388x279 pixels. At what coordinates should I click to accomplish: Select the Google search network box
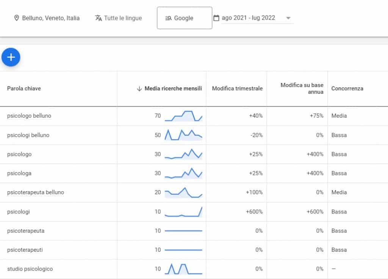[x=185, y=18]
